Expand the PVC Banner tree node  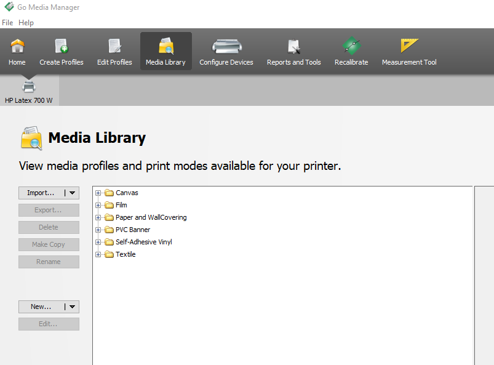pos(98,230)
